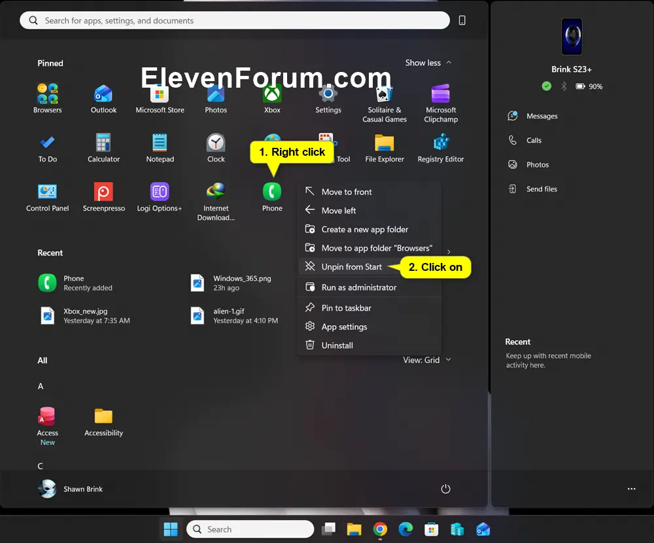Open recent file Windows_365.png
Screen dimensions: 654x543
coord(231,283)
